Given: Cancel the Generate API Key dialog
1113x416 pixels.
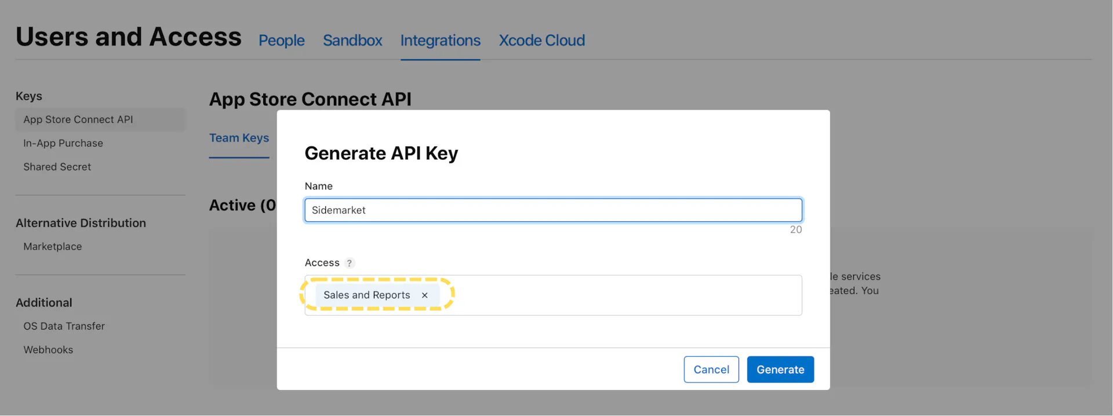Looking at the screenshot, I should tap(711, 370).
